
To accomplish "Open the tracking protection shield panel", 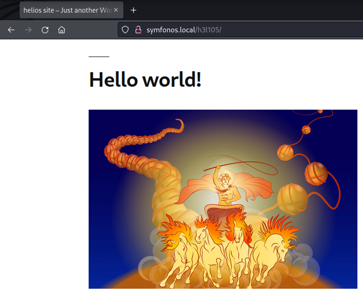I will click(x=125, y=30).
